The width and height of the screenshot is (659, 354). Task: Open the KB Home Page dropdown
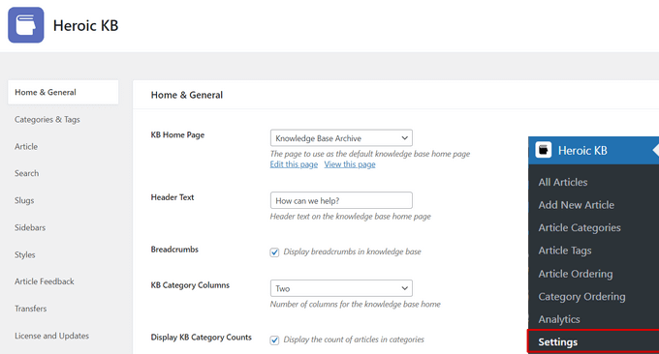click(x=341, y=138)
